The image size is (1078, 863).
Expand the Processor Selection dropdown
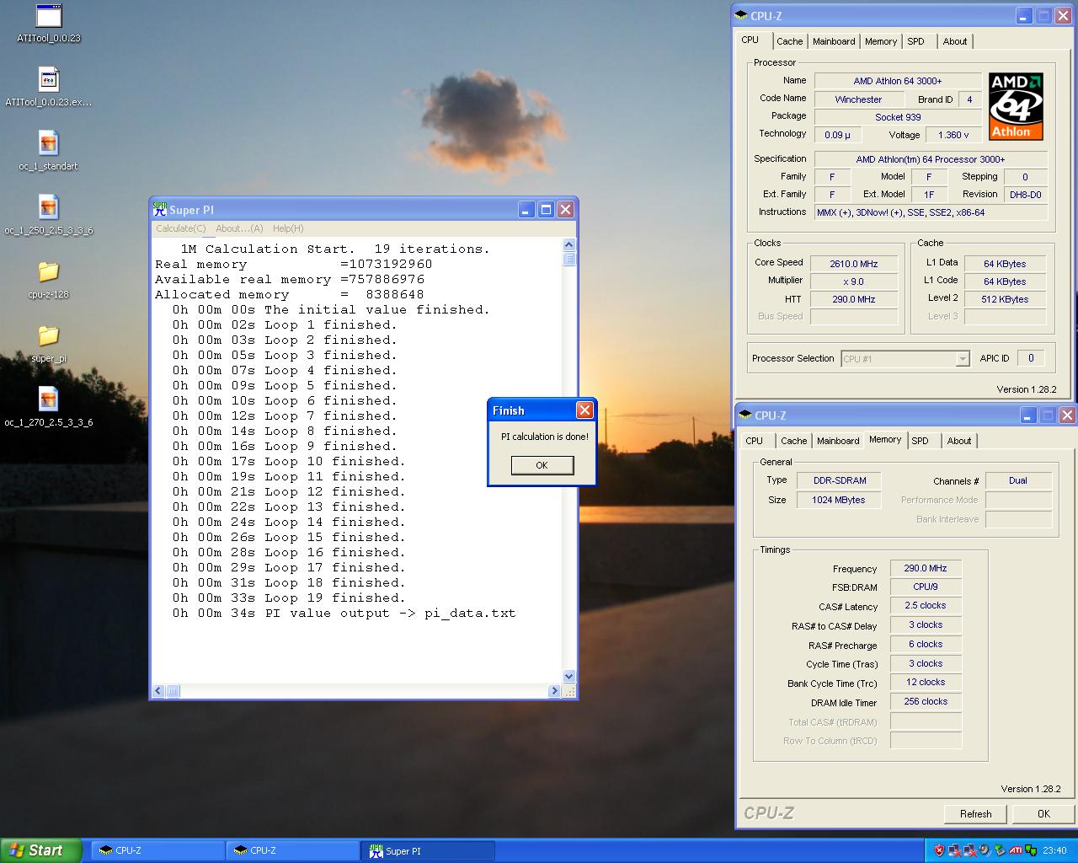(962, 359)
